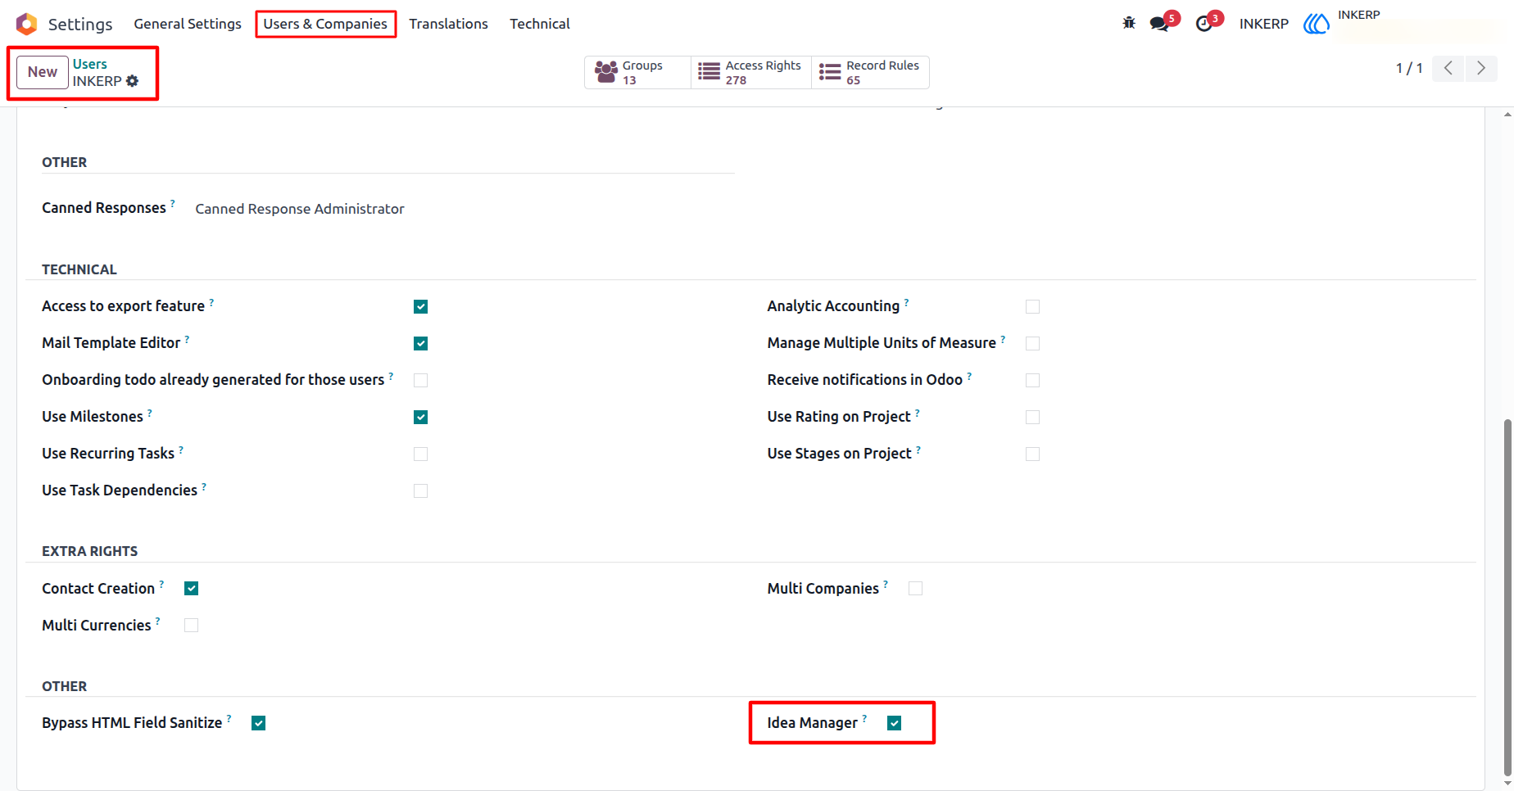Click help mark beside Canned Responses
1514x791 pixels.
coord(173,203)
